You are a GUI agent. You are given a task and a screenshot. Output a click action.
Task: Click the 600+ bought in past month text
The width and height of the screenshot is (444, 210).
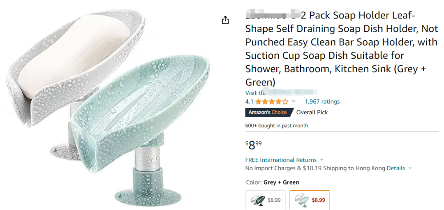[276, 125]
